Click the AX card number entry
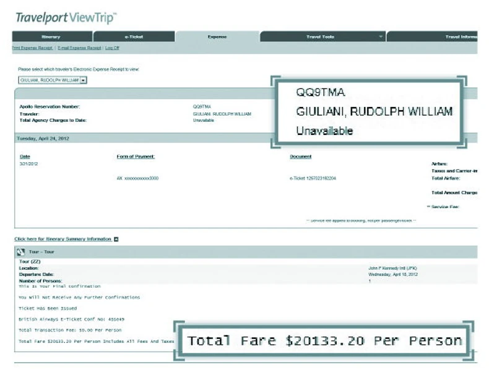This screenshot has width=489, height=369. pos(137,178)
